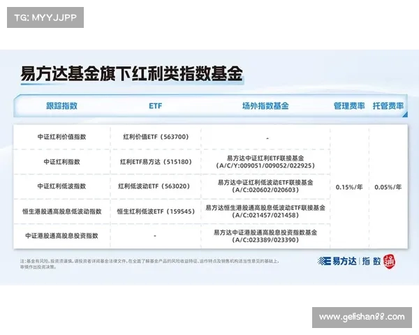Click the codes A/C:021457/021458
Image resolution: width=419 pixels, height=335 pixels.
point(265,215)
